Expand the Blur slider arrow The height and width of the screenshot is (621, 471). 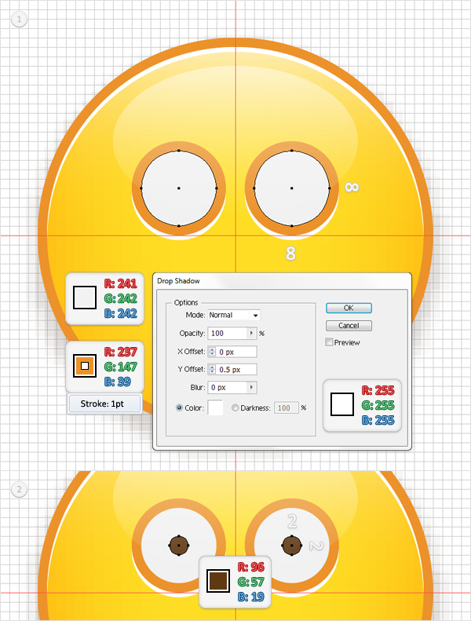pyautogui.click(x=252, y=387)
